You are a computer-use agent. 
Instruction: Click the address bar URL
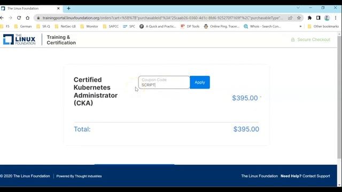click(x=162, y=18)
